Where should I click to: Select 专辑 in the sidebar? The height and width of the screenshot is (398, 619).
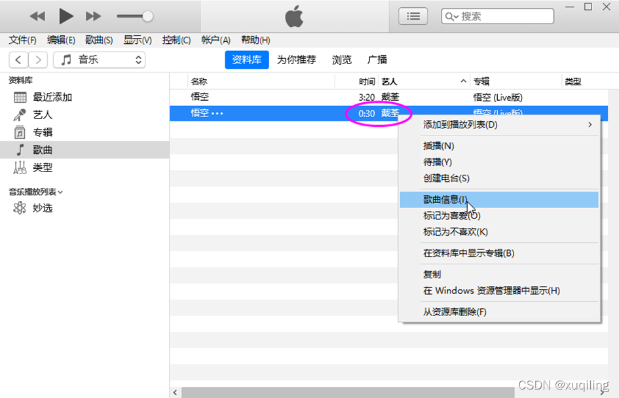pos(84,132)
